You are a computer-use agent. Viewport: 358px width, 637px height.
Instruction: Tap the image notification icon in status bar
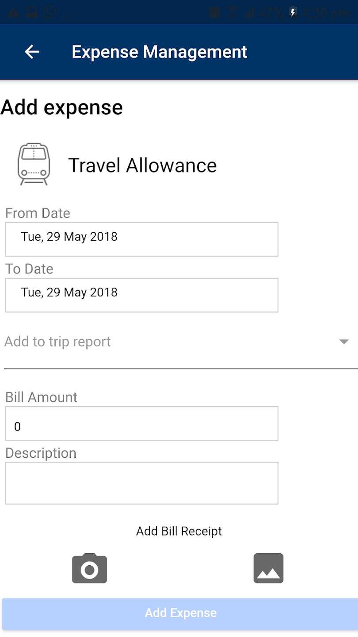(32, 12)
